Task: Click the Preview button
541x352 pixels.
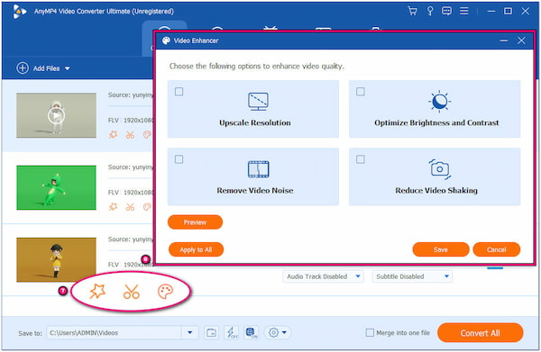Action: (x=195, y=222)
